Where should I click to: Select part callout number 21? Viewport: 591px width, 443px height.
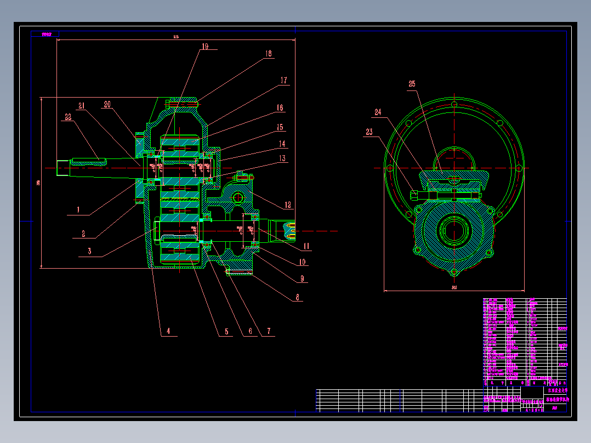(x=81, y=106)
